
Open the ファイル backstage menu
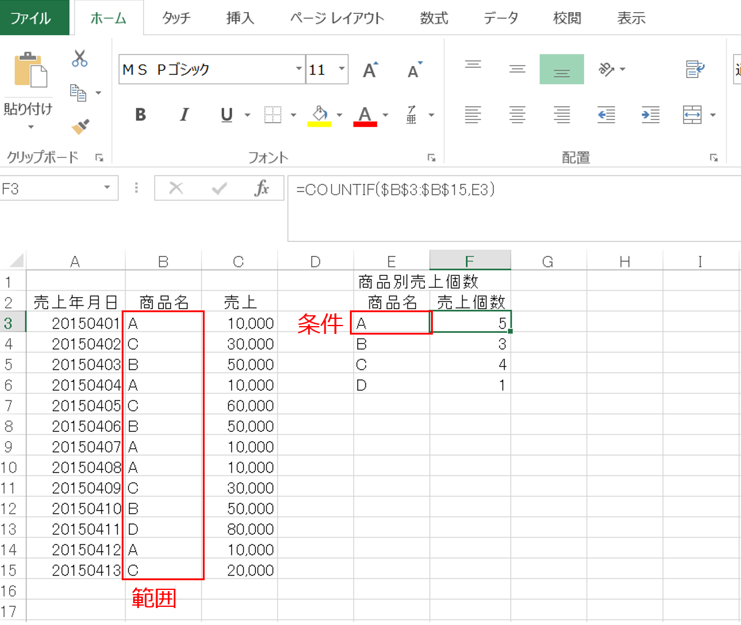pos(30,18)
